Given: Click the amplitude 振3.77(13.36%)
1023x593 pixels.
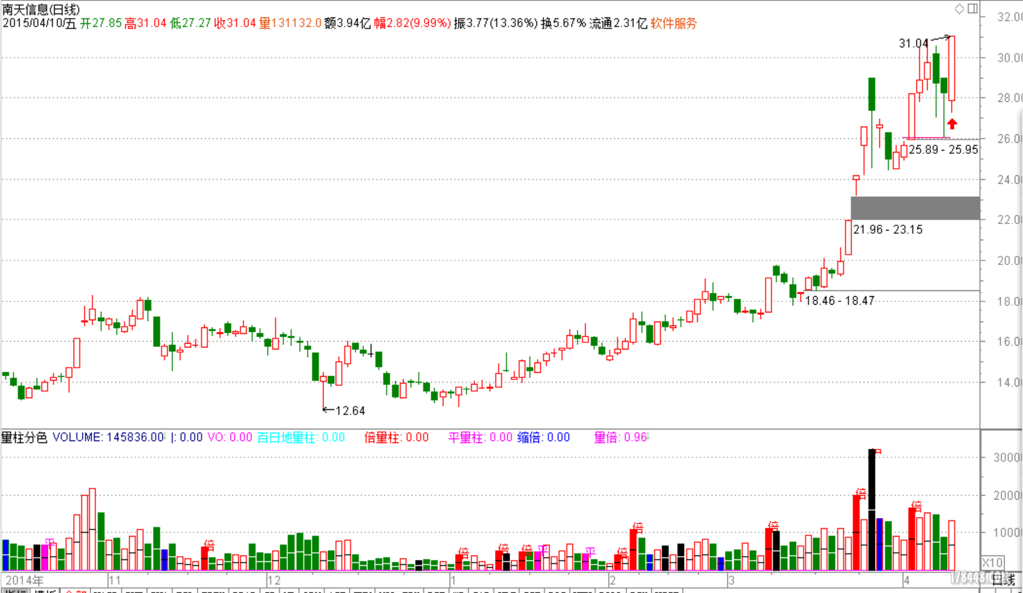Looking at the screenshot, I should tap(496, 23).
